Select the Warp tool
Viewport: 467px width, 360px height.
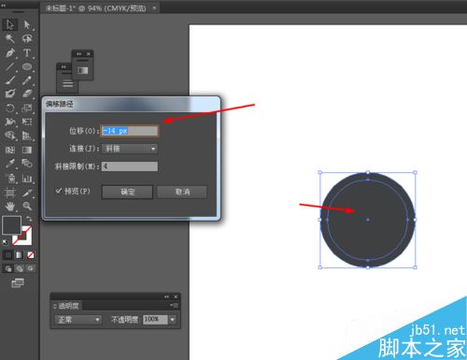pos(10,122)
